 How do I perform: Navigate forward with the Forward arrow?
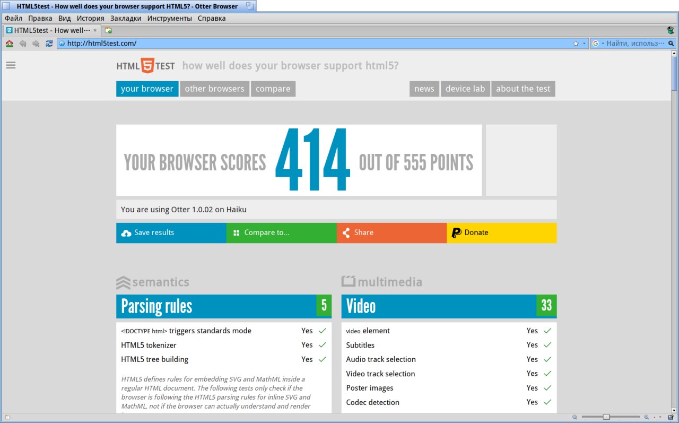(x=36, y=44)
